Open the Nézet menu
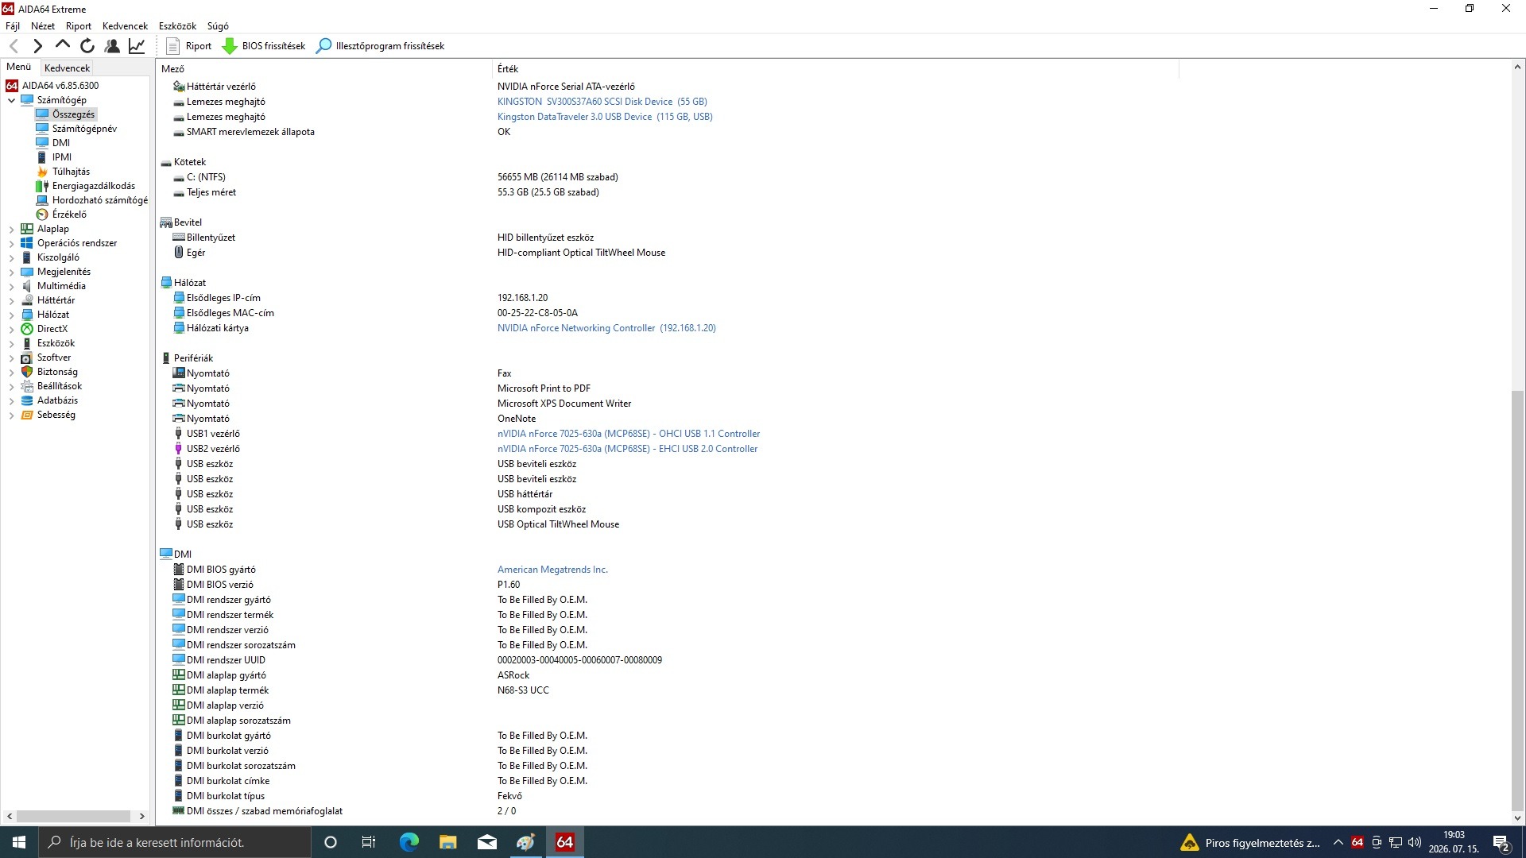The width and height of the screenshot is (1526, 858). 43,26
